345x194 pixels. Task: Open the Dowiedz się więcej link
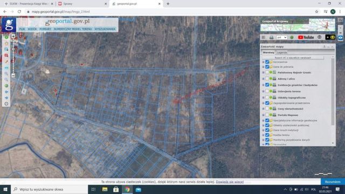[230, 182]
